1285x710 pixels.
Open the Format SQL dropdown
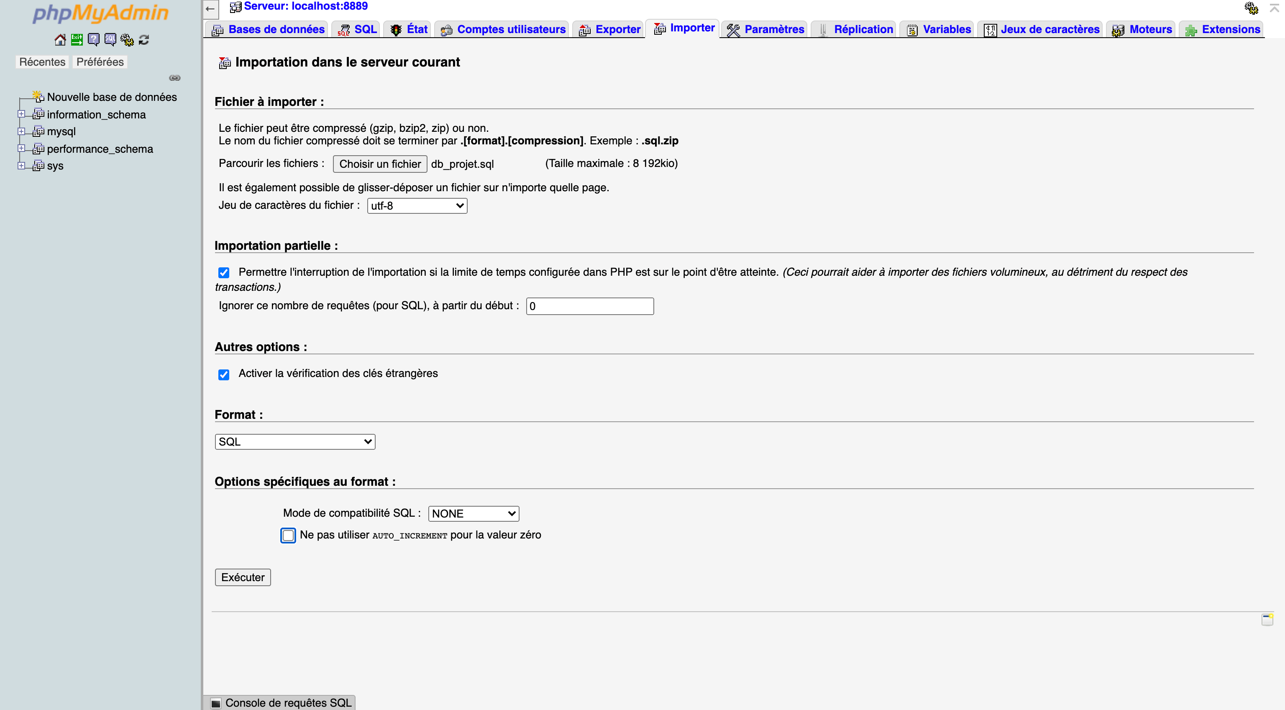pos(294,441)
